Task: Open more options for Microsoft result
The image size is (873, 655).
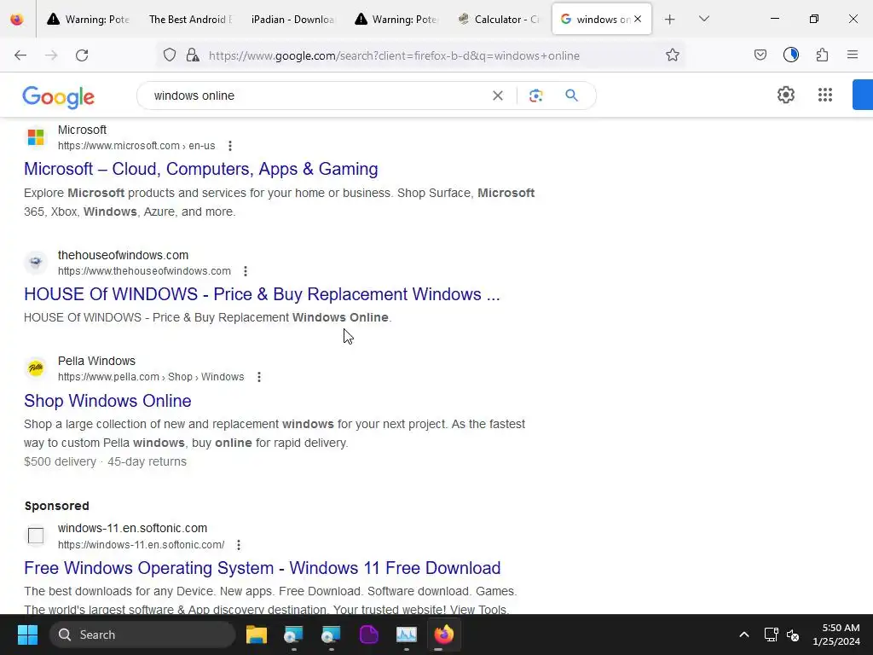Action: point(230,146)
